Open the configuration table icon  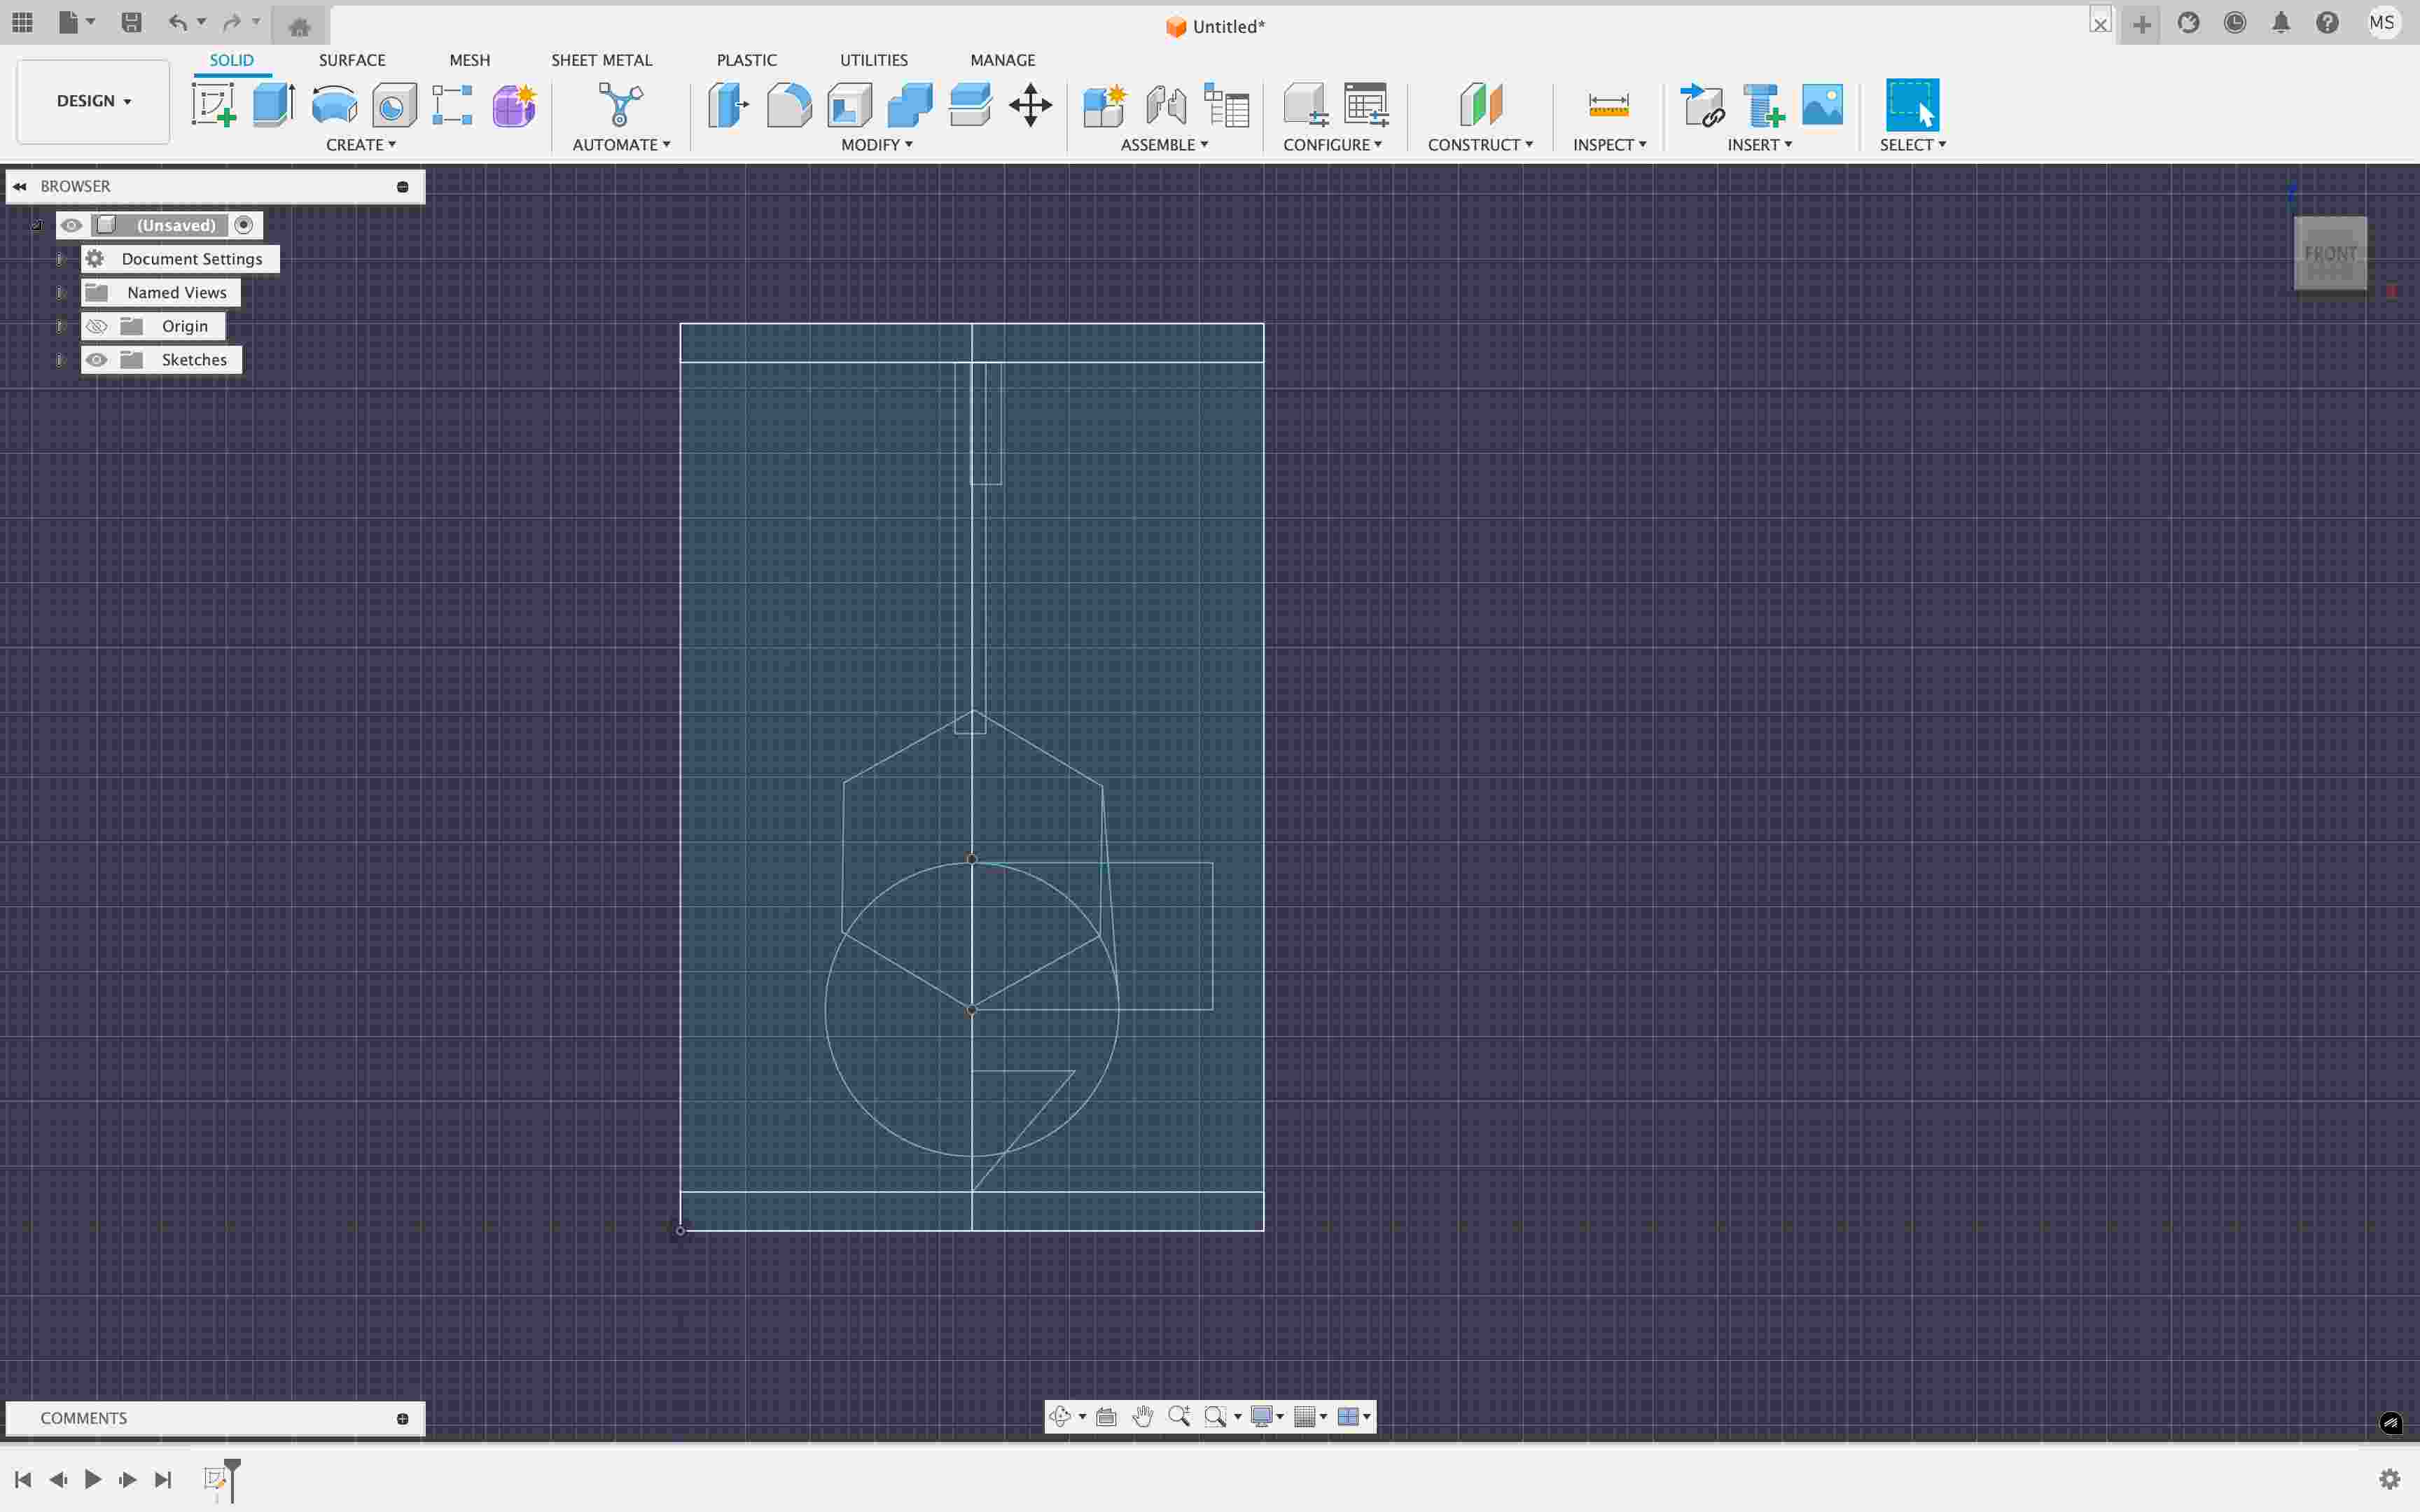coord(1366,104)
